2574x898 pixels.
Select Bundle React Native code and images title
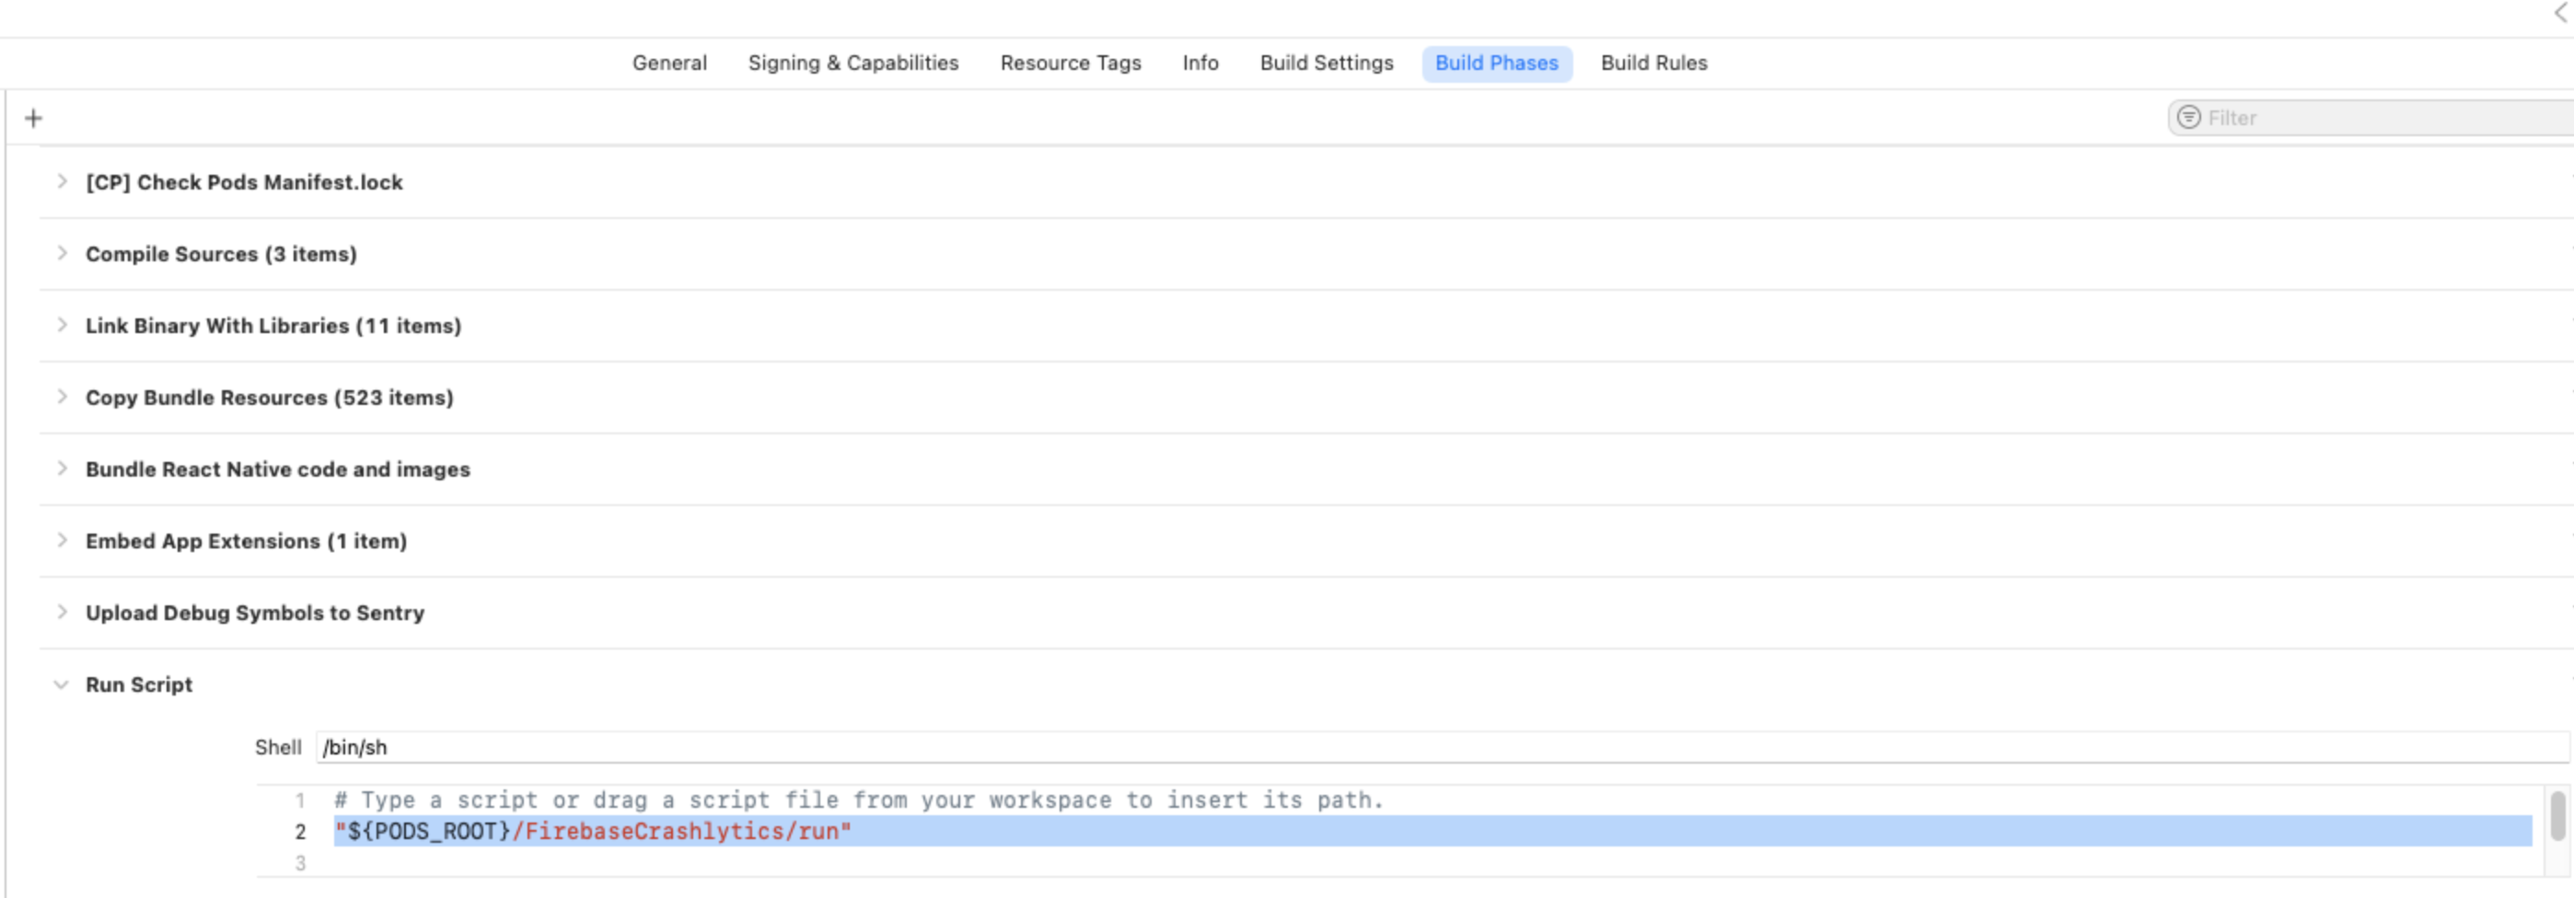click(278, 469)
